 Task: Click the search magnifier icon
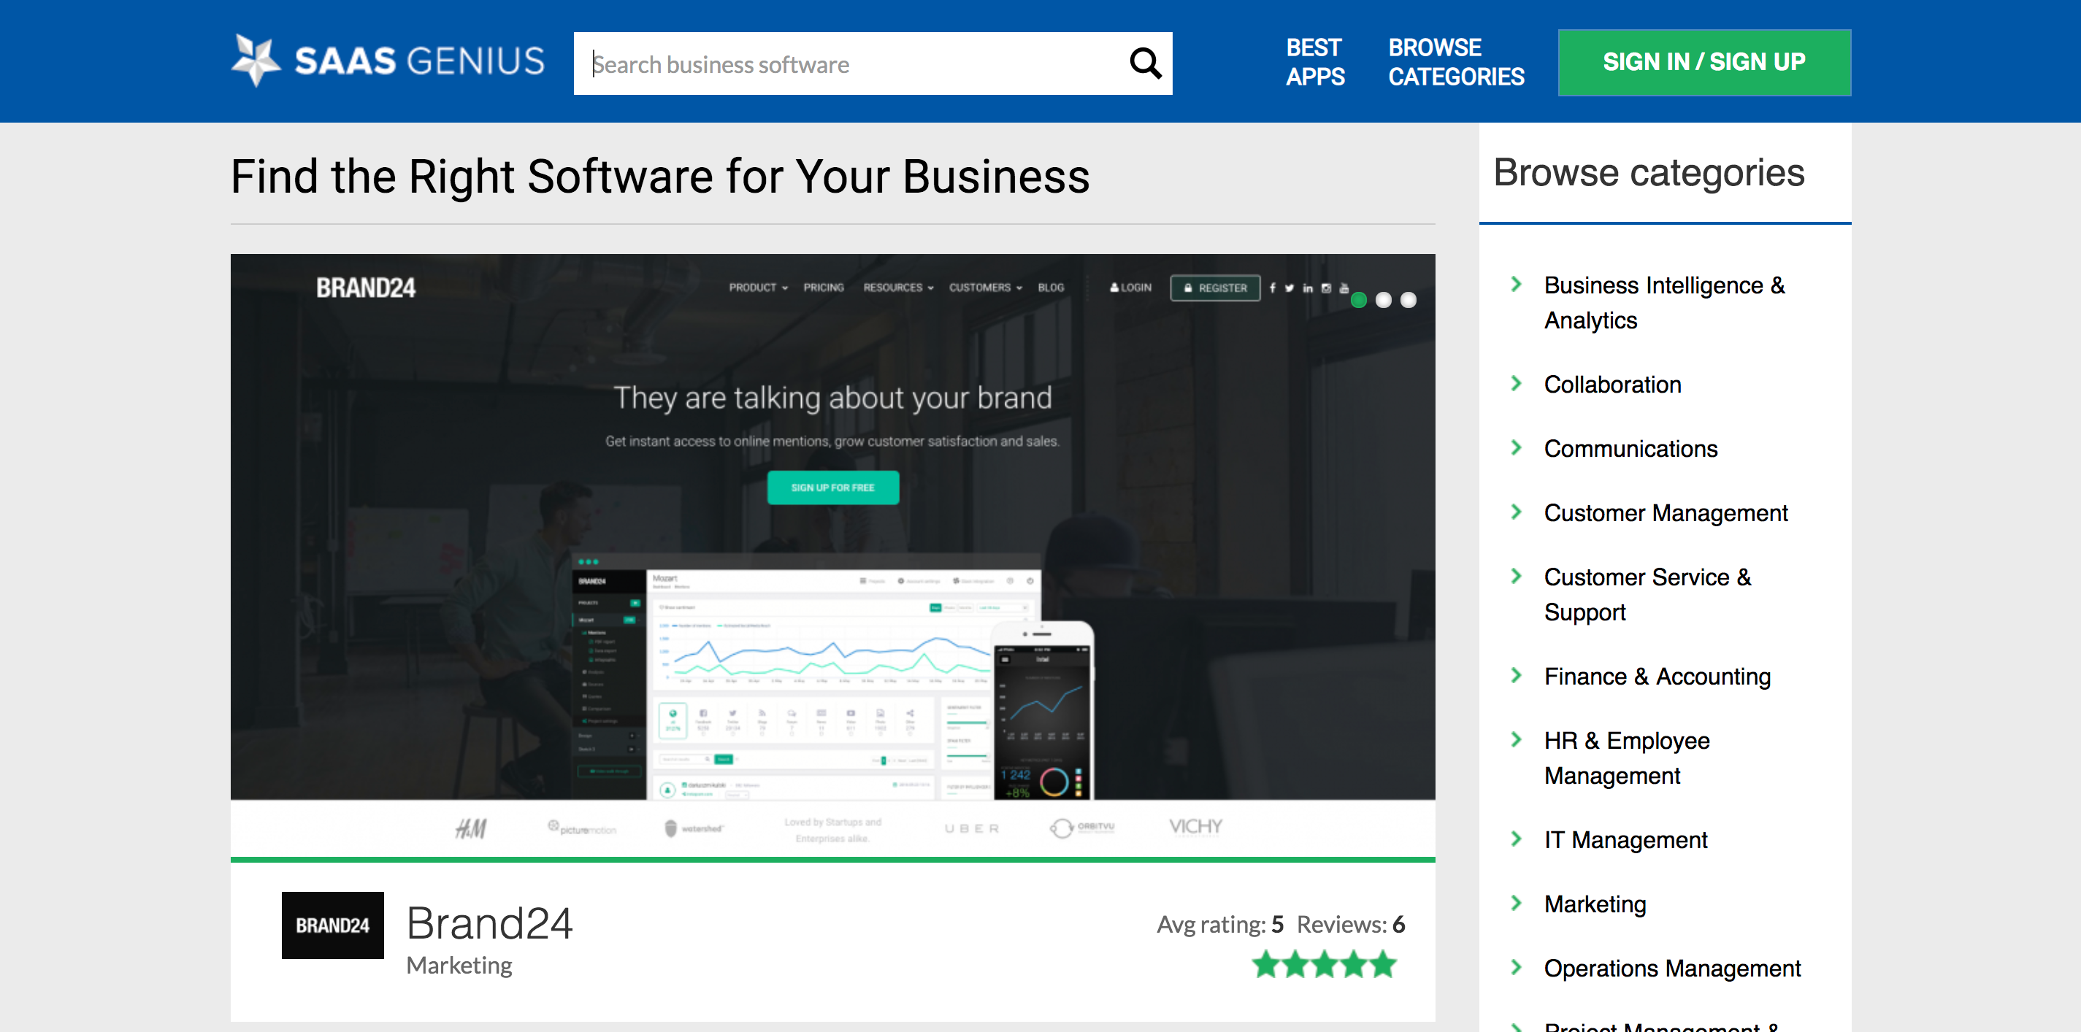[x=1145, y=63]
